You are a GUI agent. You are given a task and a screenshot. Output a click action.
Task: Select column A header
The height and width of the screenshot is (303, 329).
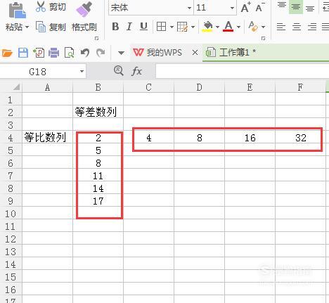tap(47, 87)
